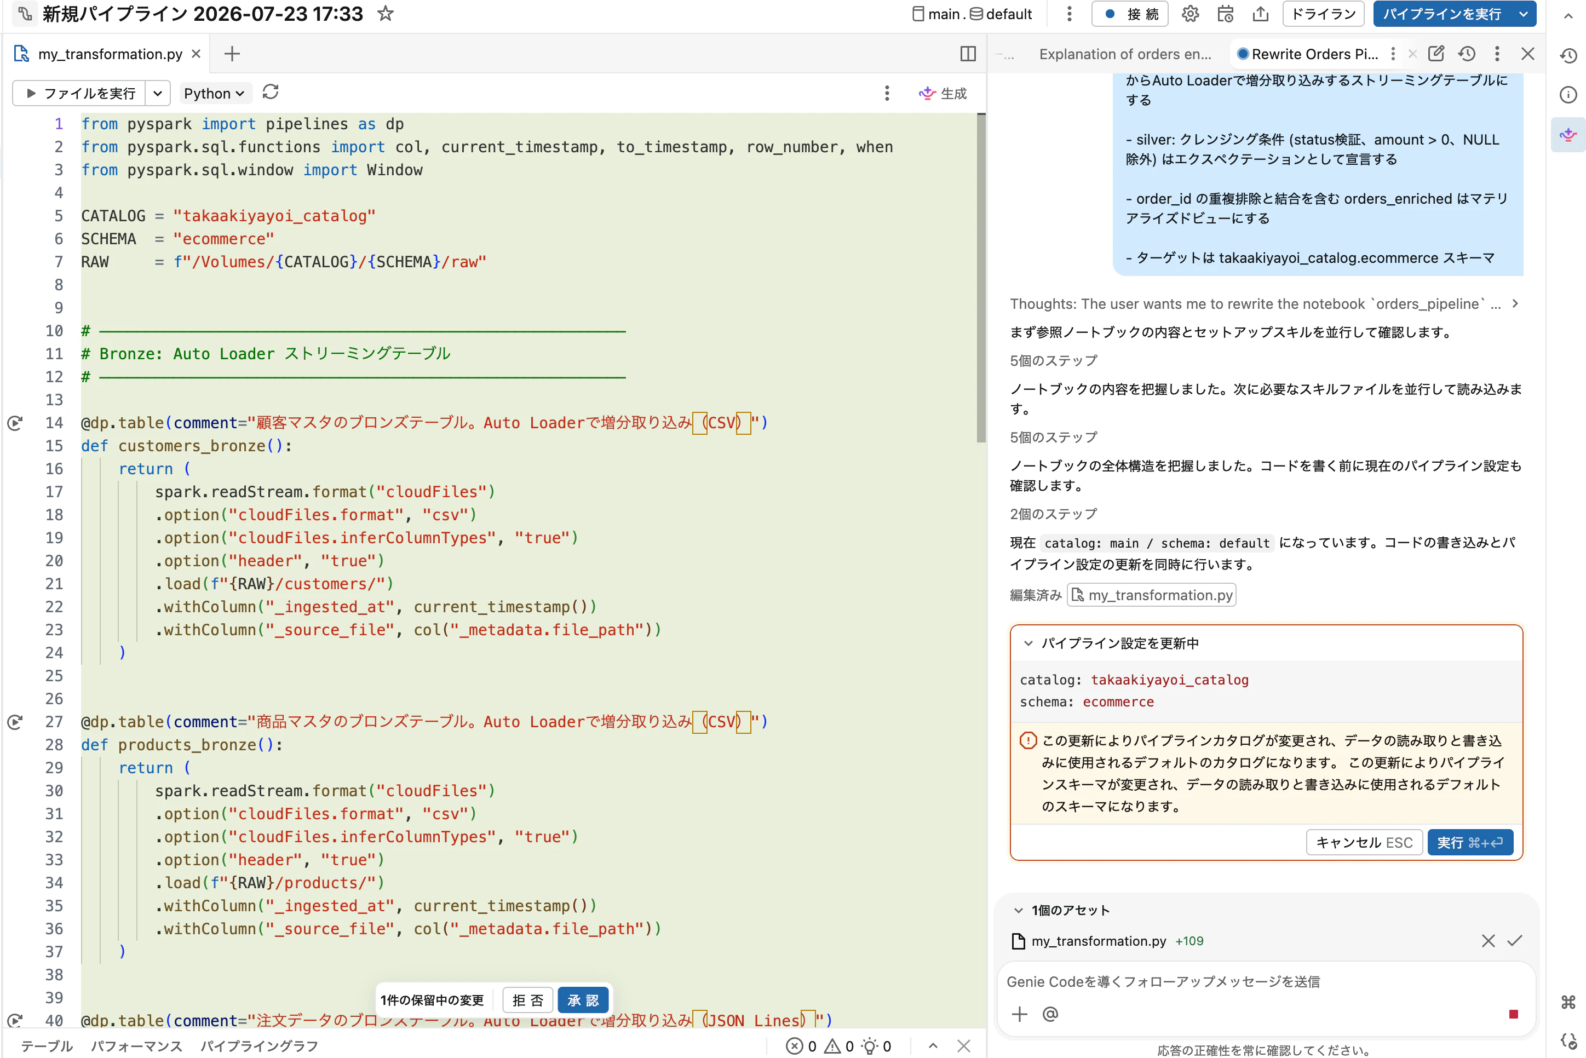Accept the my_transformation.py asset checkmark
The height and width of the screenshot is (1058, 1586).
click(1514, 941)
